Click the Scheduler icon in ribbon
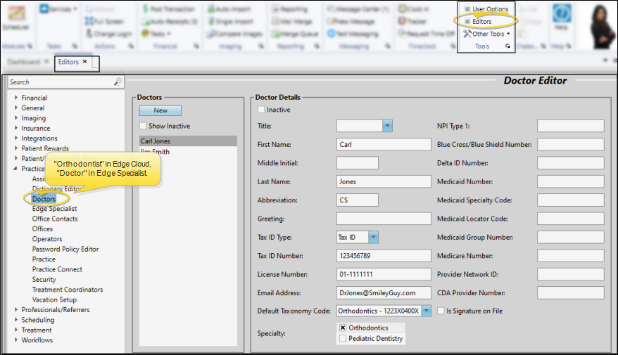This screenshot has width=618, height=355. point(13,18)
